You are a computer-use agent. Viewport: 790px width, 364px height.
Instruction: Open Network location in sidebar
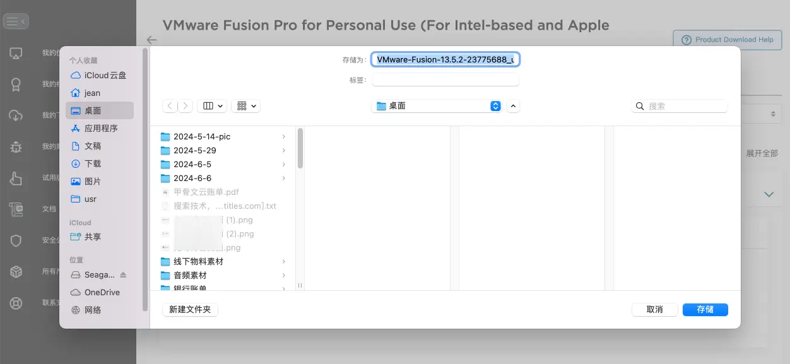tap(92, 310)
